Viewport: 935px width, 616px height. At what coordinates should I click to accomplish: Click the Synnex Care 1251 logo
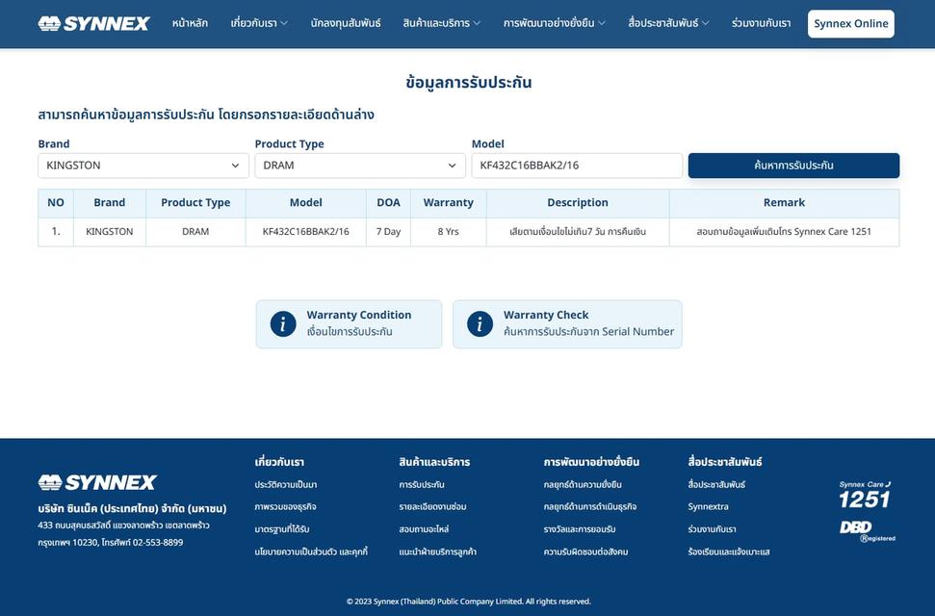(x=865, y=495)
